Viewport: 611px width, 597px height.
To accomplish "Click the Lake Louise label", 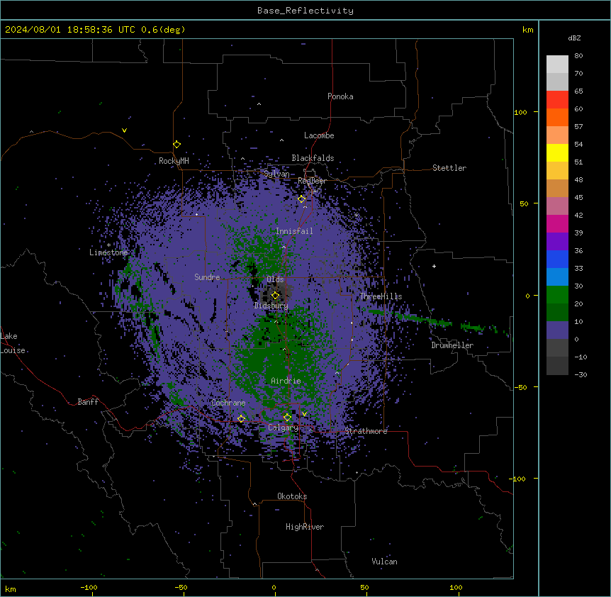I will 13,343.
